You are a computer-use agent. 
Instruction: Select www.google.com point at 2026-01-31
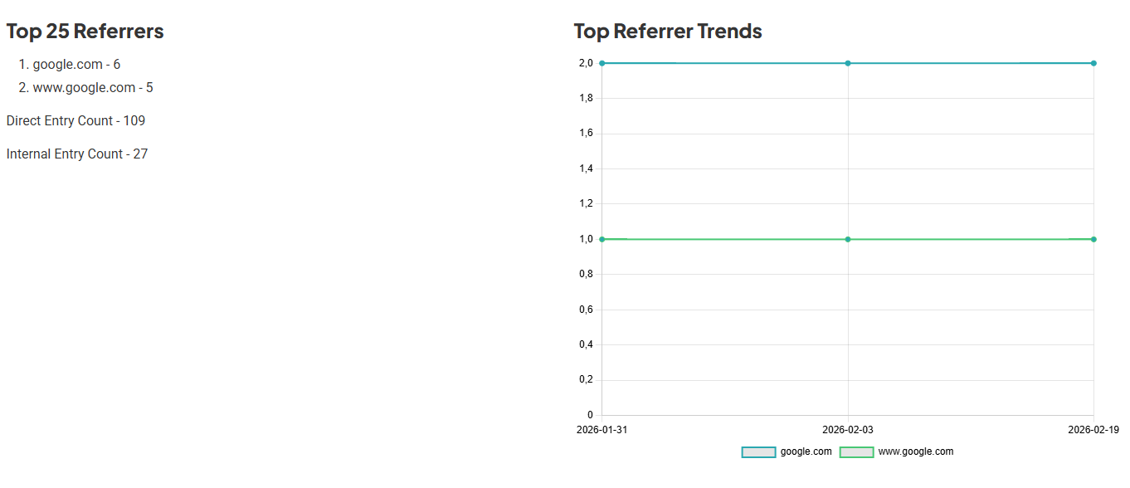602,239
